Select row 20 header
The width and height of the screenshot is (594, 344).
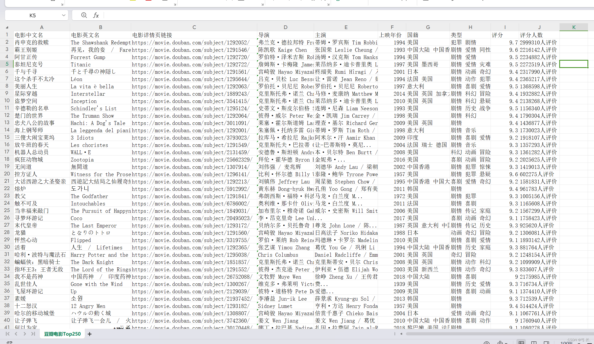tap(7, 174)
